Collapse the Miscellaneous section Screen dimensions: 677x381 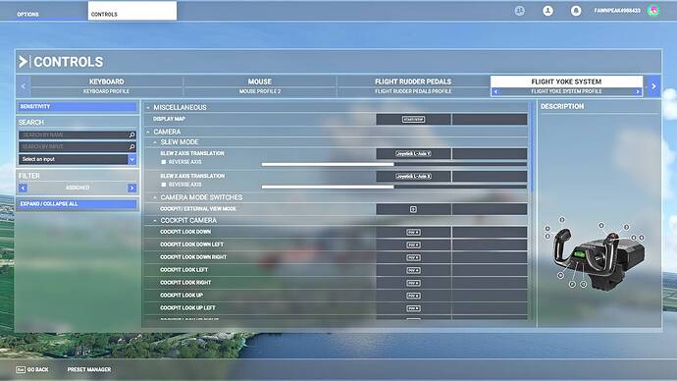(148, 108)
